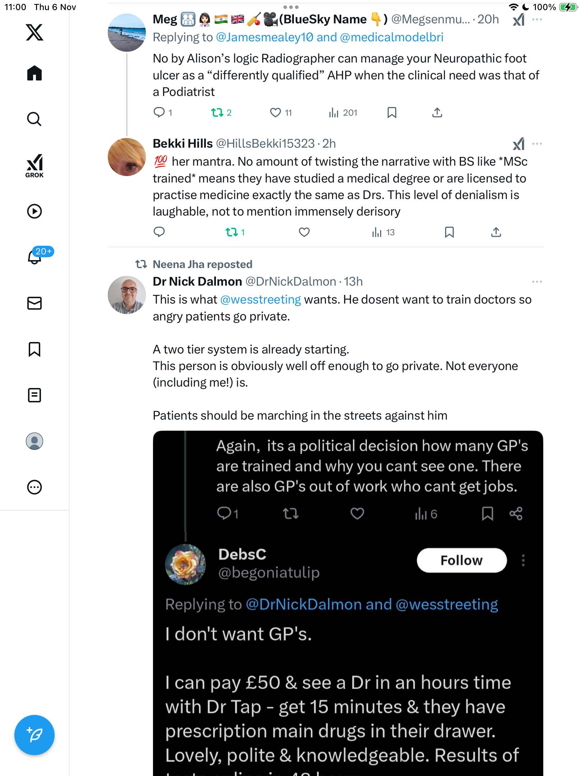This screenshot has width=582, height=776.
Task: Open Dr Nick Dalmon's profile picture
Action: (x=127, y=295)
